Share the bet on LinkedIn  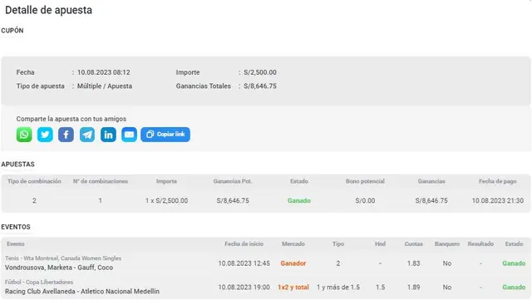[x=108, y=135]
